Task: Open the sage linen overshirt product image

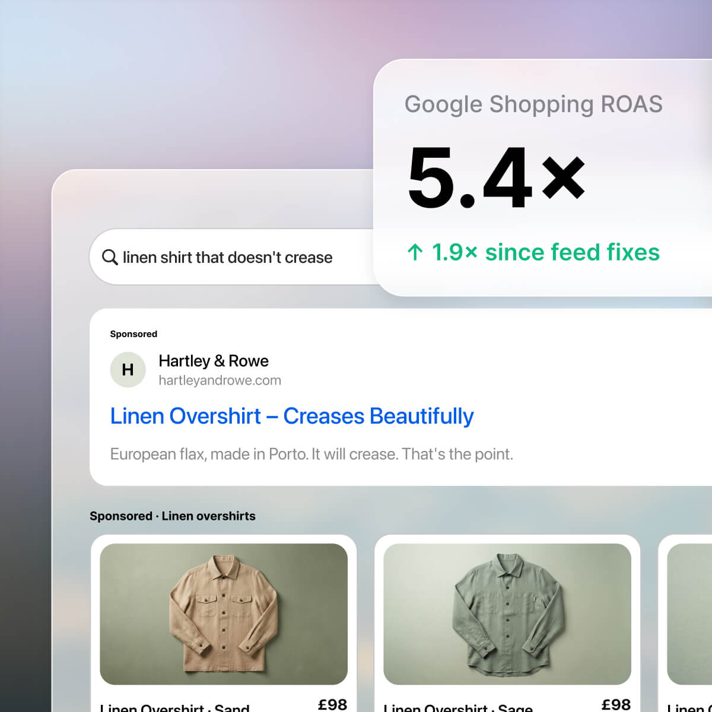Action: pos(507,614)
